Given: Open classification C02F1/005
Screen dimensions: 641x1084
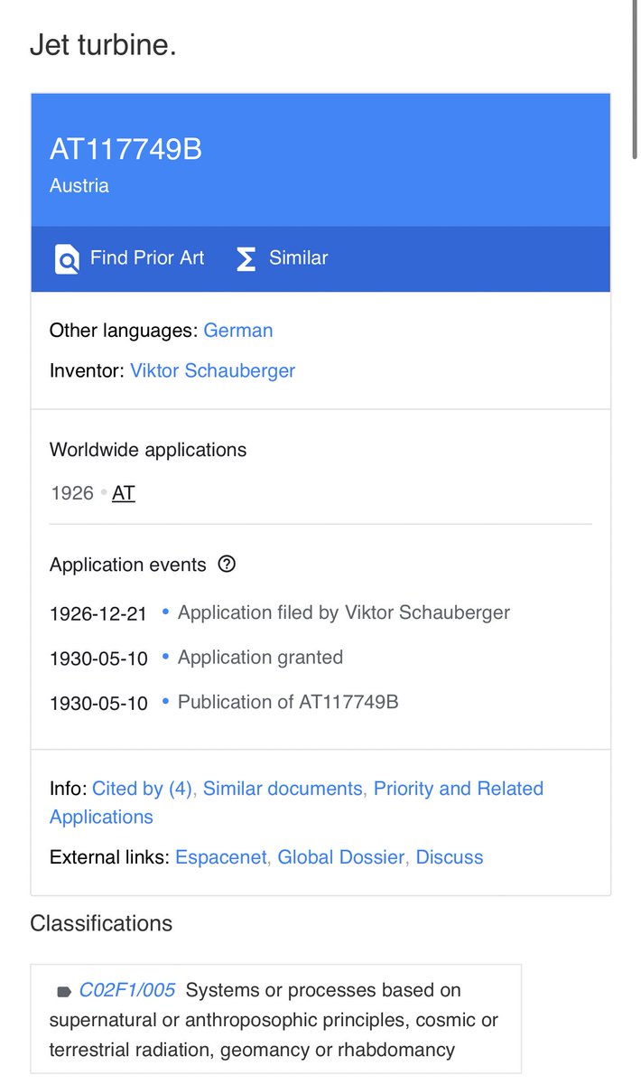Looking at the screenshot, I should coord(127,990).
